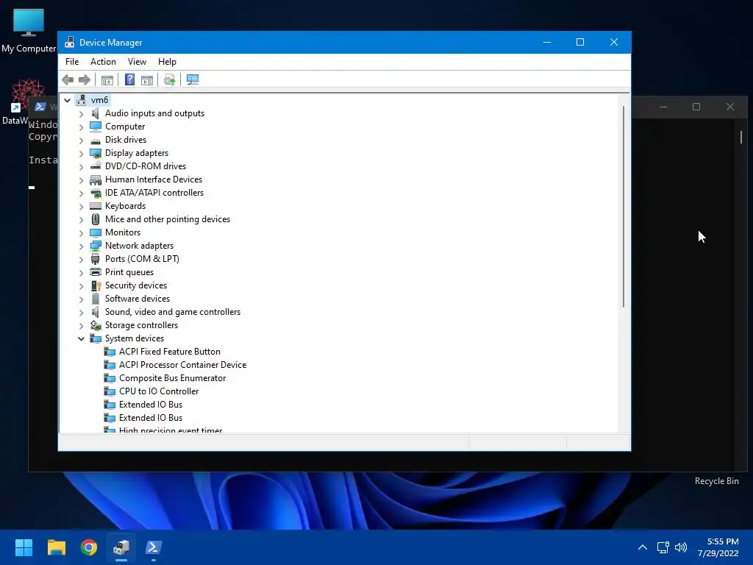Click Update device driver toolbar icon

point(169,79)
